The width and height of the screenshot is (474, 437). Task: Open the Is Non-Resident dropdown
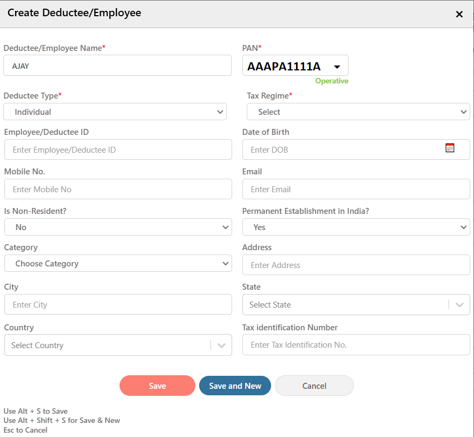118,227
